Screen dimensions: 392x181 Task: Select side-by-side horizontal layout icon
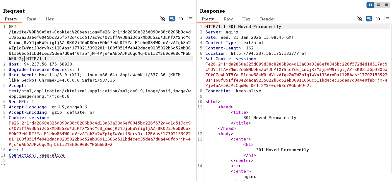pyautogui.click(x=370, y=5)
